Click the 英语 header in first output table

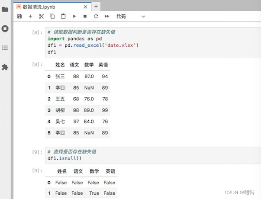(103, 65)
